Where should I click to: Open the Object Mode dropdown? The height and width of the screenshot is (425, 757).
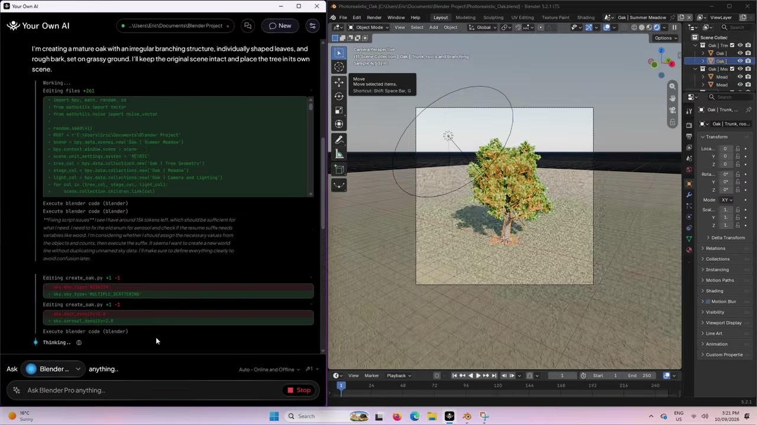point(369,27)
